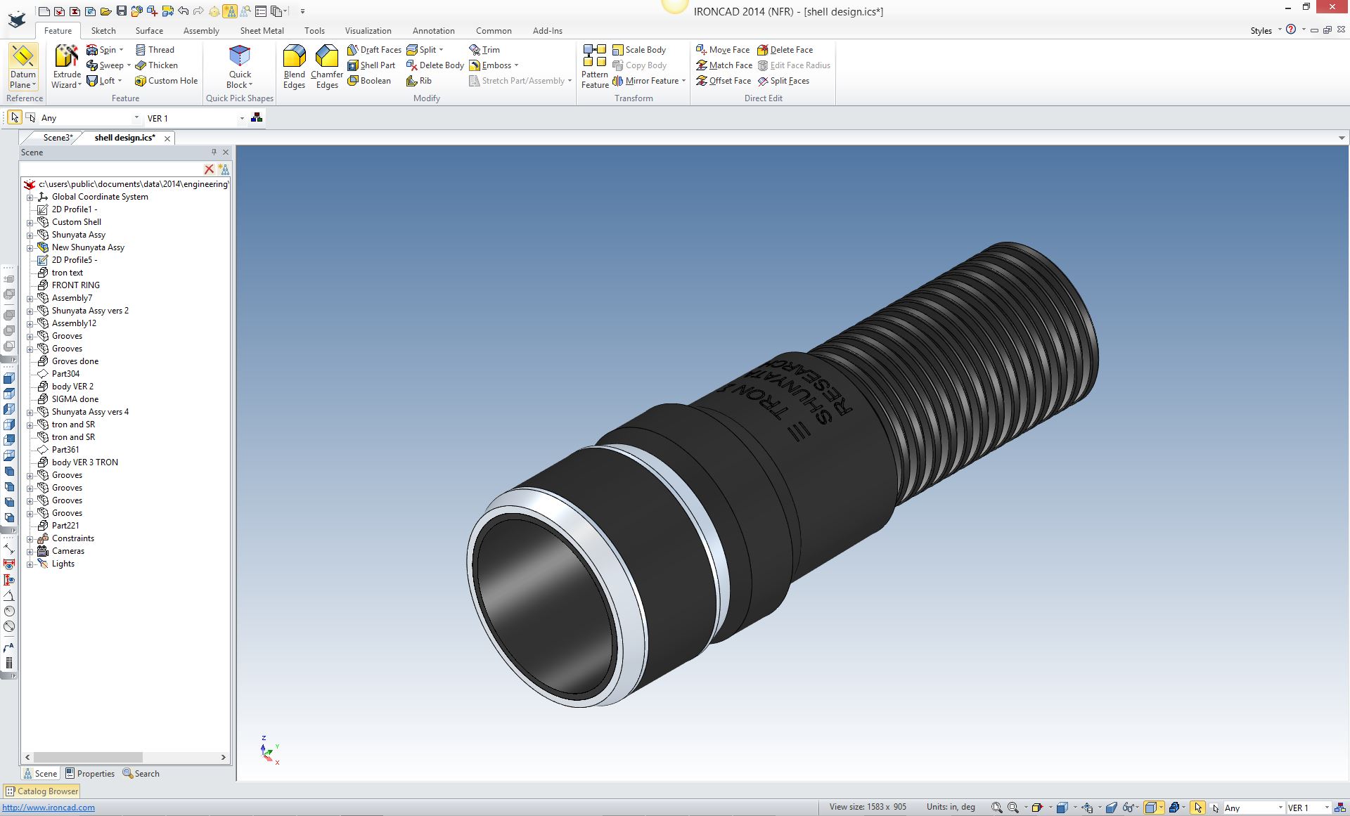Select the Spin feature tool
Image resolution: width=1350 pixels, height=816 pixels.
tap(105, 50)
